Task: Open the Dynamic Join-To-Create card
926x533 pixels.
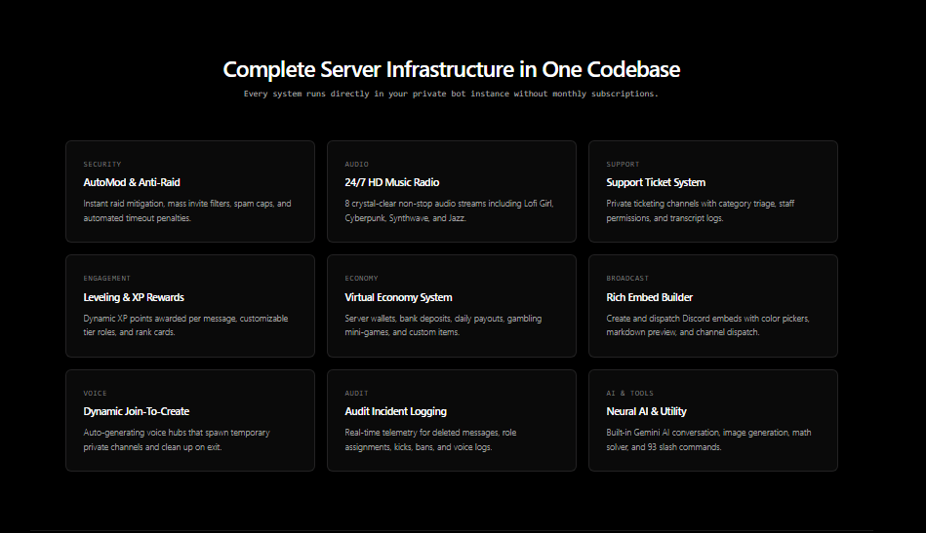Action: click(x=190, y=420)
